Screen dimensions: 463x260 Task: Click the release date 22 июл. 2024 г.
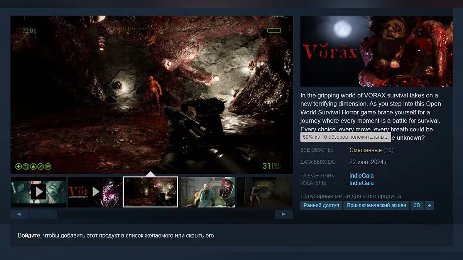click(x=368, y=162)
